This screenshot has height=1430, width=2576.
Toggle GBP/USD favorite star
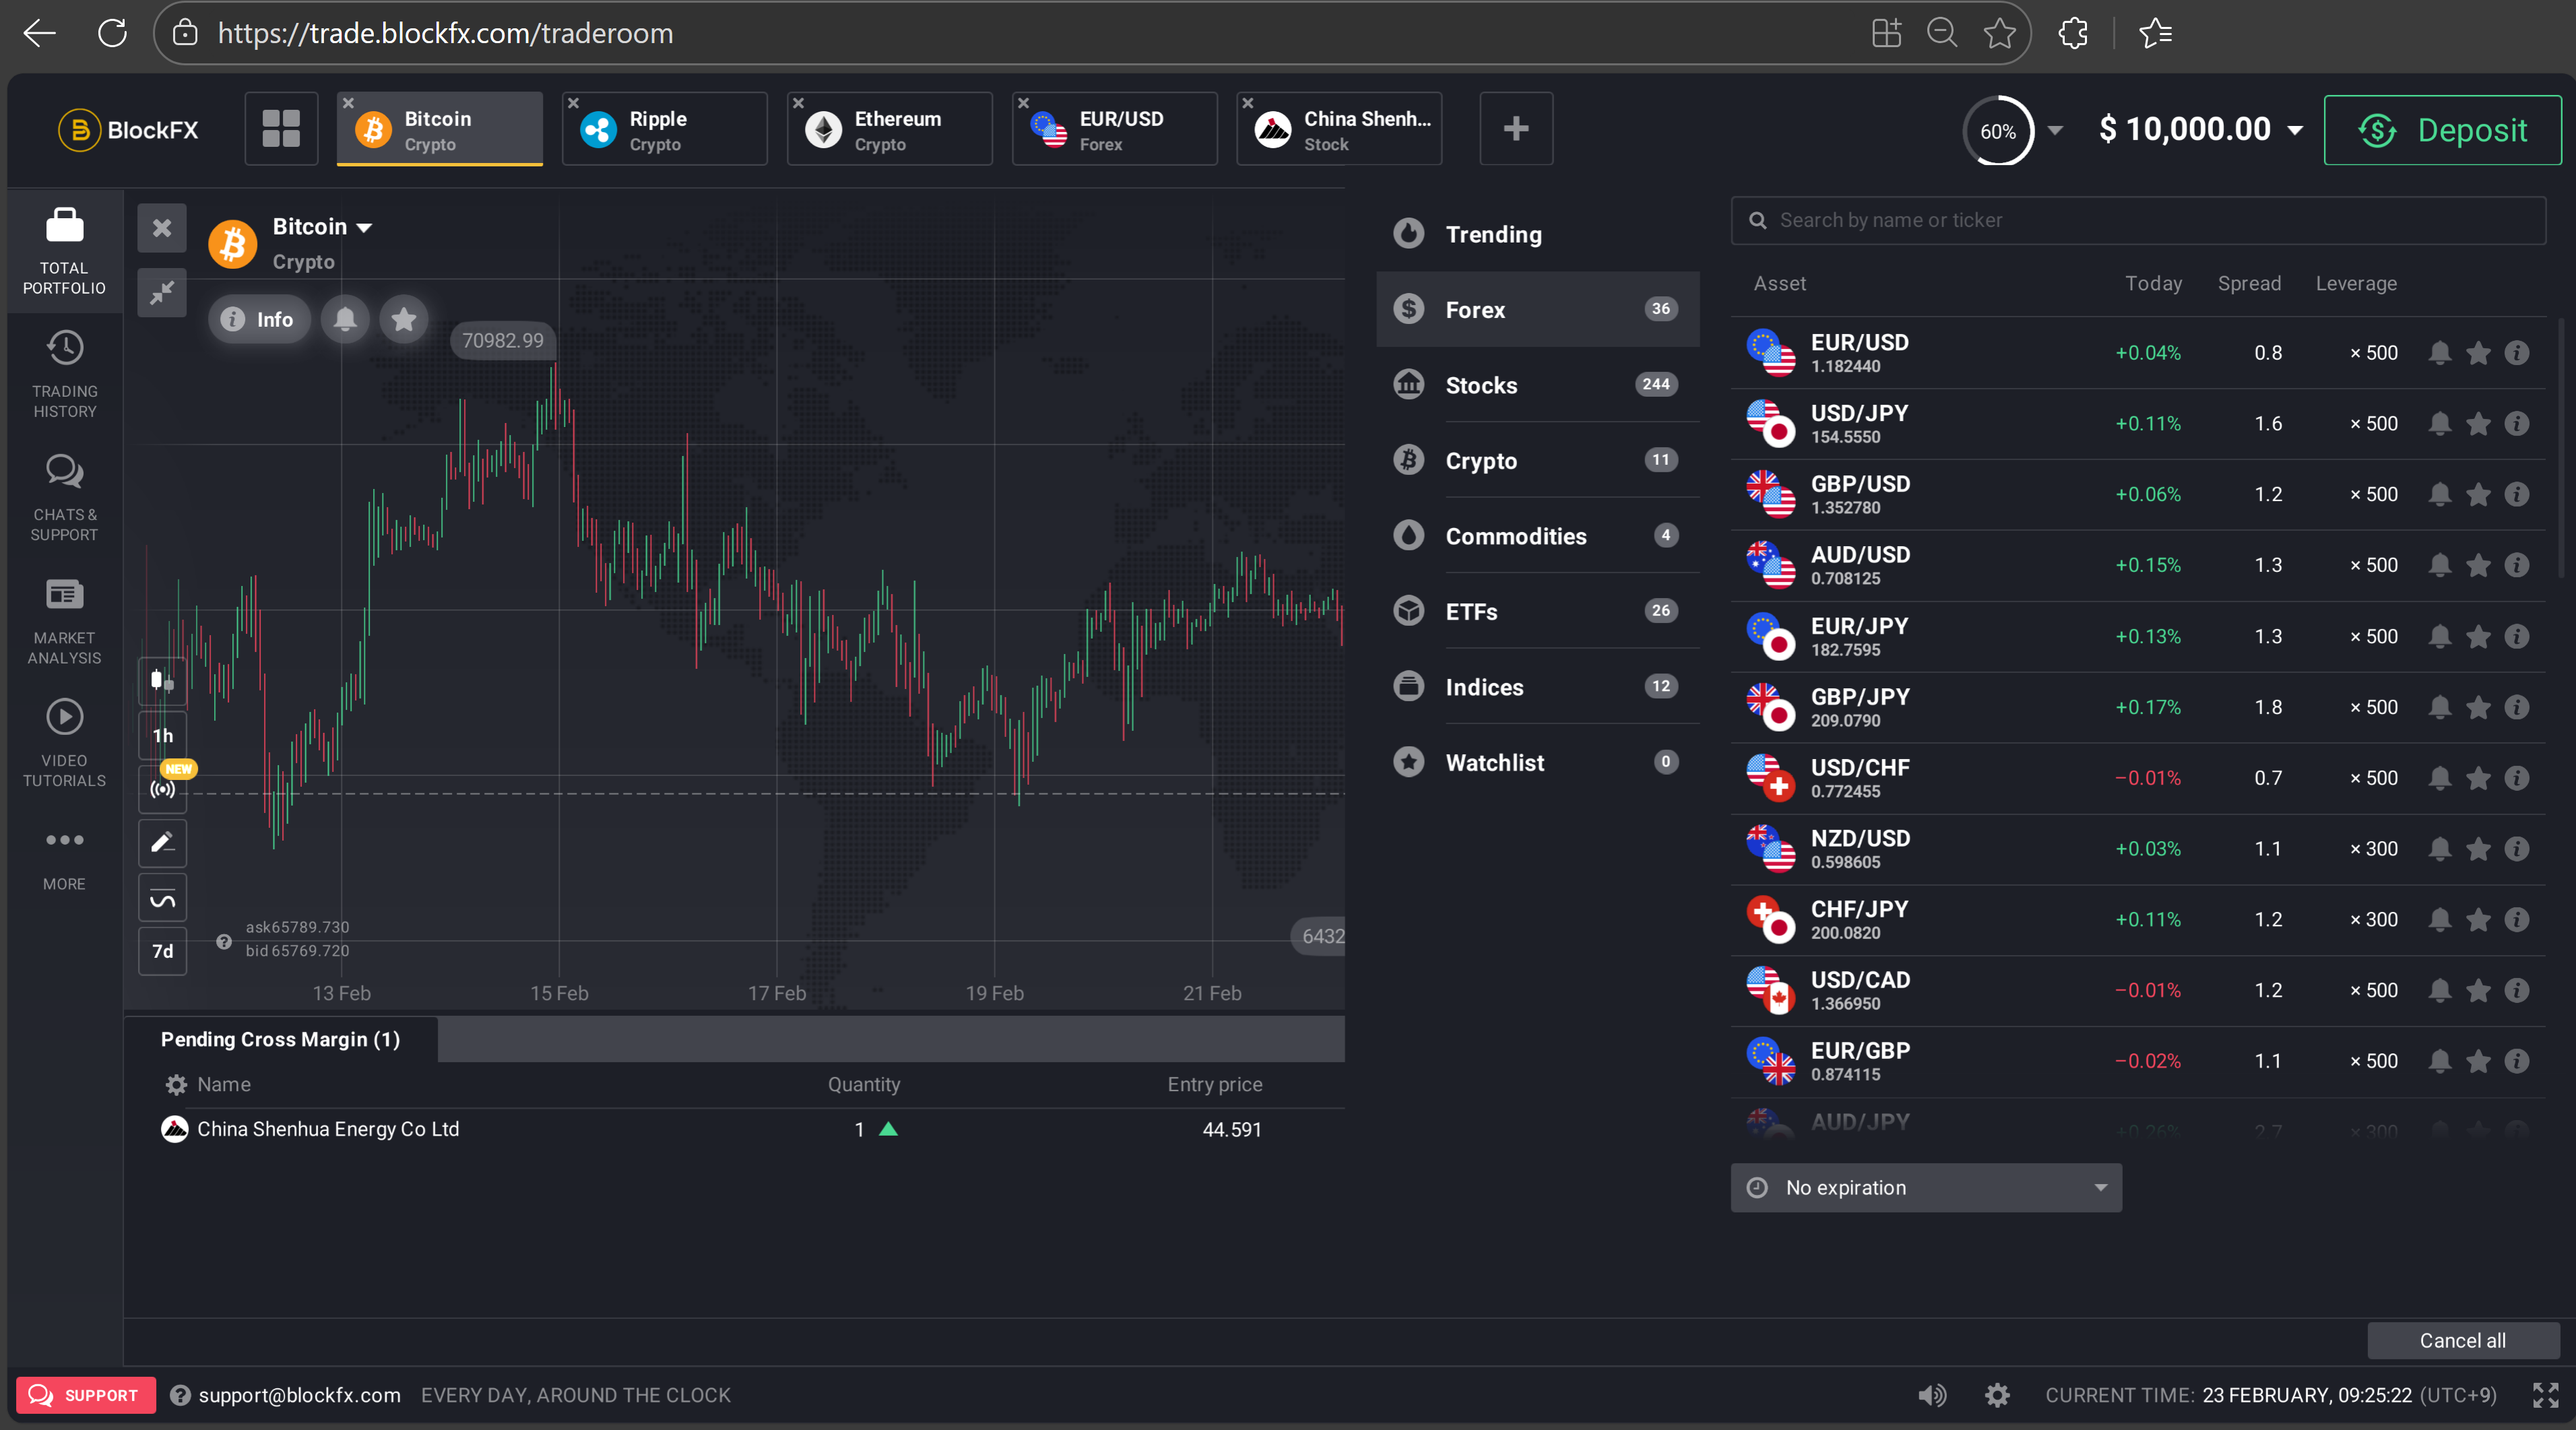click(x=2478, y=494)
